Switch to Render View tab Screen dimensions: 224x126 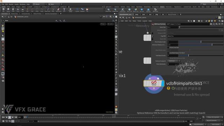click(15, 14)
